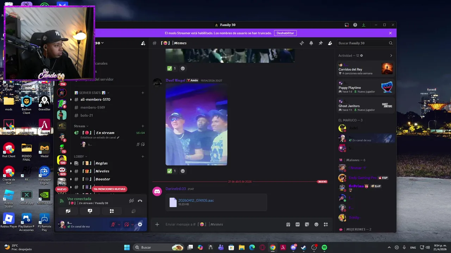451x253 pixels.
Task: Collapse the LOBBY category
Action: click(x=80, y=157)
